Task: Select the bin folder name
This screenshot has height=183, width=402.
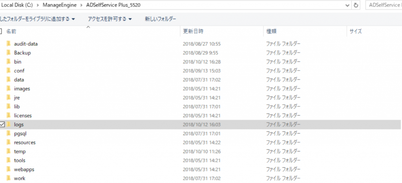Action: [x=18, y=62]
